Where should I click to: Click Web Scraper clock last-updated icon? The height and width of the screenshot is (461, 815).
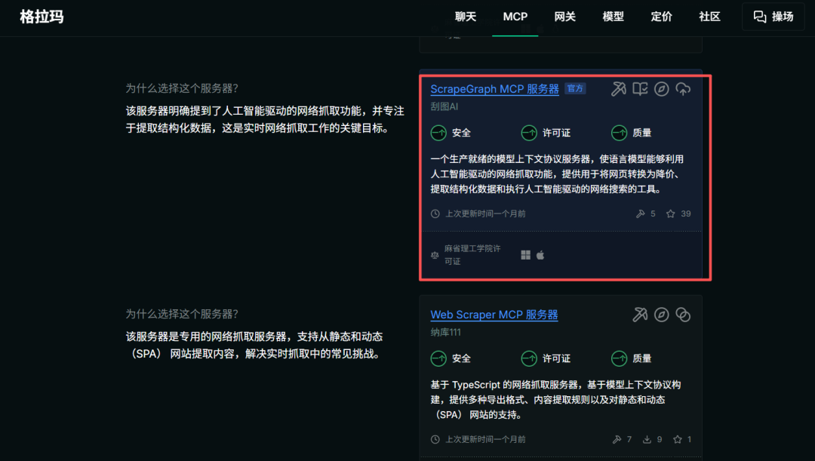435,439
